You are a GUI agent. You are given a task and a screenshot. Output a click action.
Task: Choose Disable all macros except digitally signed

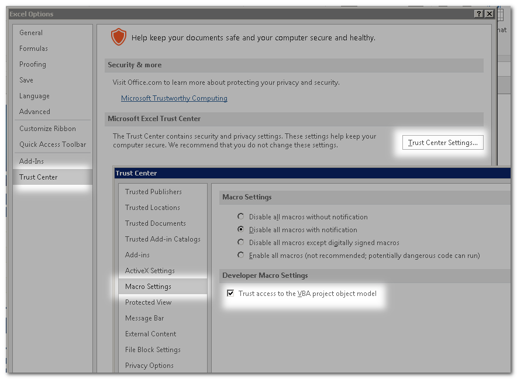click(x=240, y=242)
